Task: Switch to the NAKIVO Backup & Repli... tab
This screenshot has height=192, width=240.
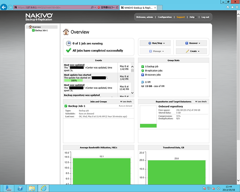Action: 138,8
